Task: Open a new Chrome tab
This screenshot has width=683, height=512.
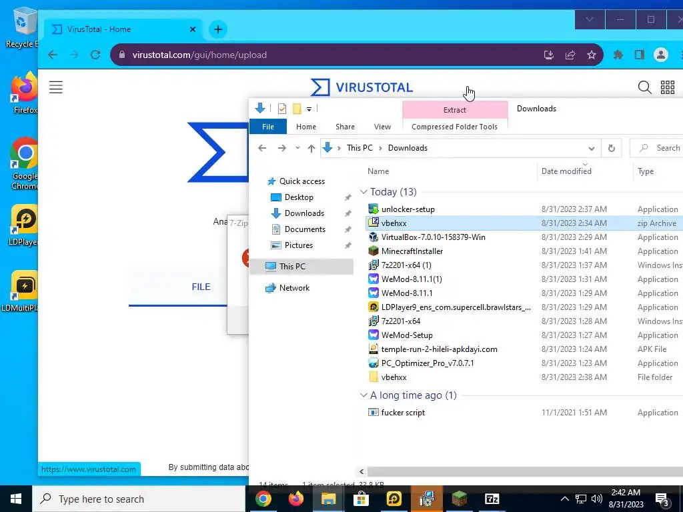Action: tap(218, 29)
